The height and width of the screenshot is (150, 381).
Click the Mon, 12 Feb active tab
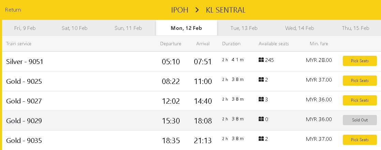(x=186, y=28)
